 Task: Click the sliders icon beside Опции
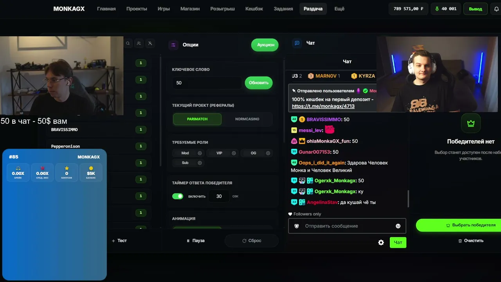173,45
